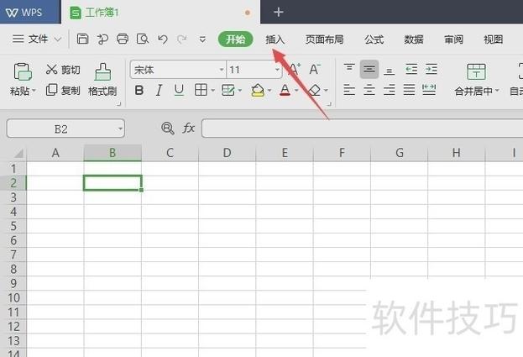This screenshot has height=357, width=523.
Task: Open the font size dropdown 11
Action: coord(277,70)
